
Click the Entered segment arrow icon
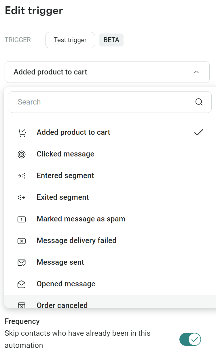(22, 176)
